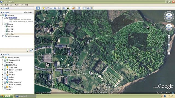175x98 pixels.
Task: Enable the Street View layer checkbox
Action: coord(5,67)
